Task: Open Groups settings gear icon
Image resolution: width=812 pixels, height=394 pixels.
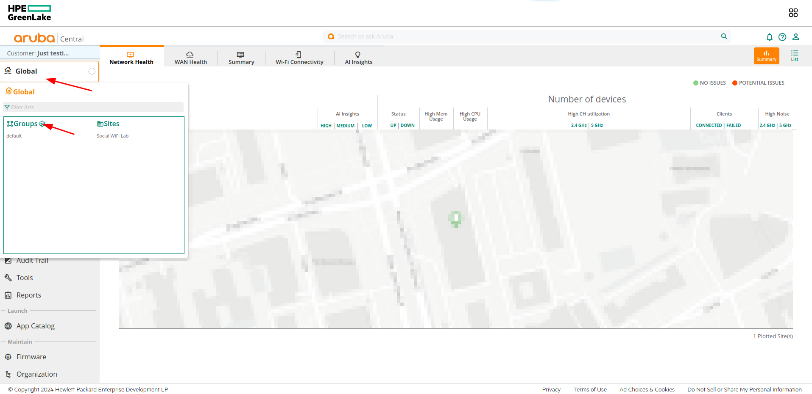Action: coord(42,124)
